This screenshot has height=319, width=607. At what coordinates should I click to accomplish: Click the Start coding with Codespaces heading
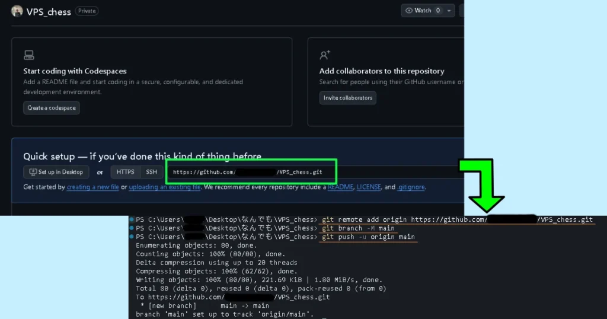click(75, 71)
